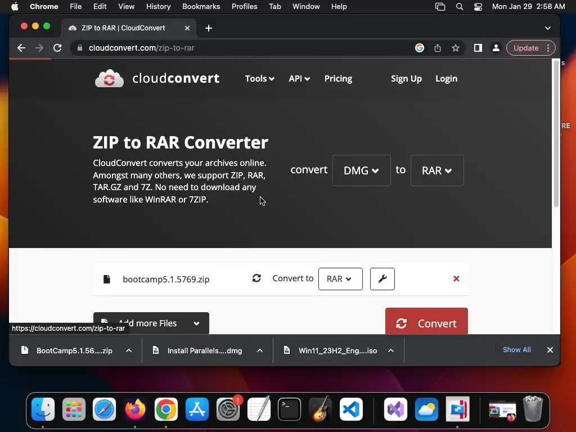Open the File menu
576x432 pixels.
point(76,7)
